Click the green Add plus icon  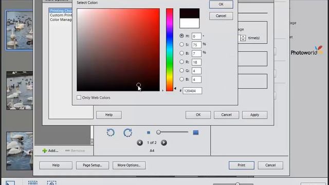tap(45, 151)
